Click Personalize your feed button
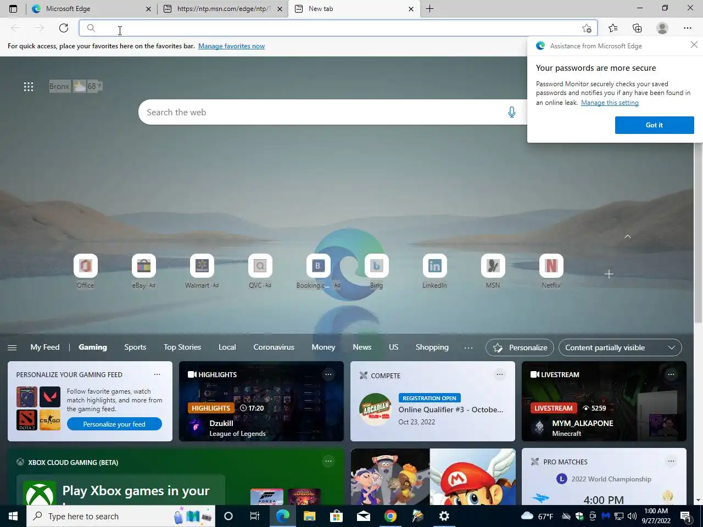703x527 pixels. [x=114, y=424]
